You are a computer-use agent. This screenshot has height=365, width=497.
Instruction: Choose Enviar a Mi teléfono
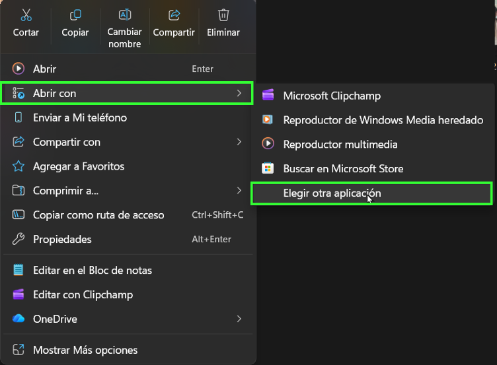128,117
